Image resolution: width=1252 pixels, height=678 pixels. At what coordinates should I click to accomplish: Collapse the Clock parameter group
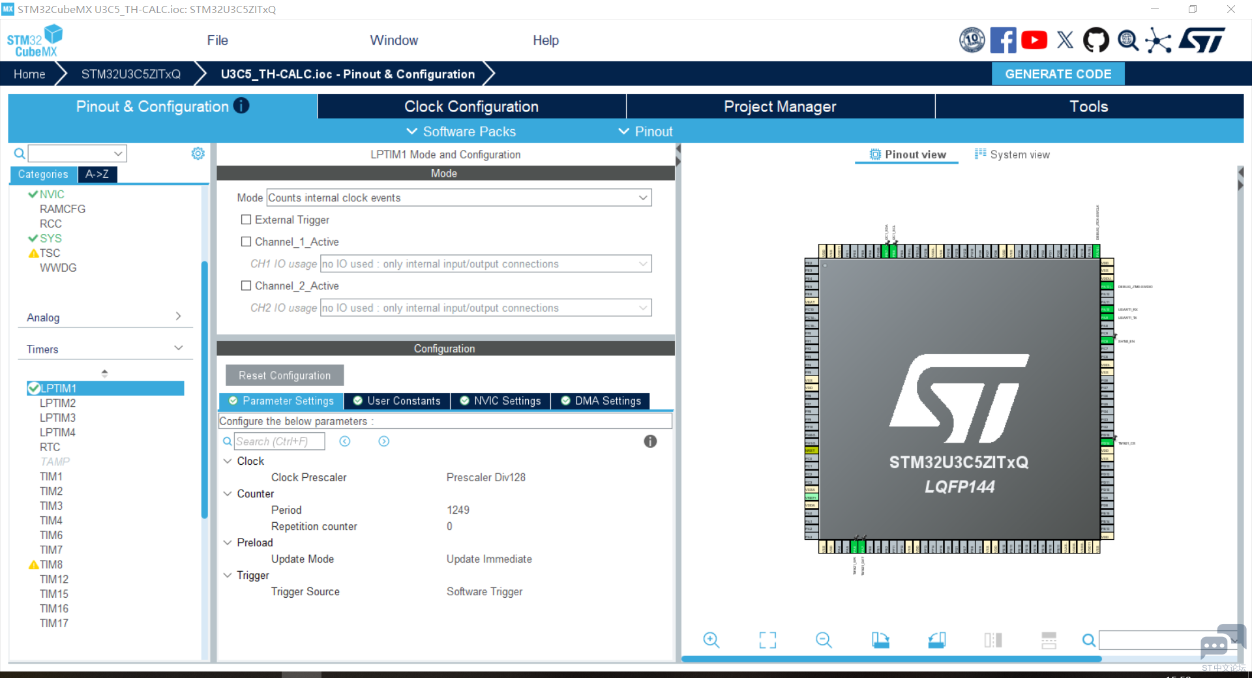coord(228,461)
